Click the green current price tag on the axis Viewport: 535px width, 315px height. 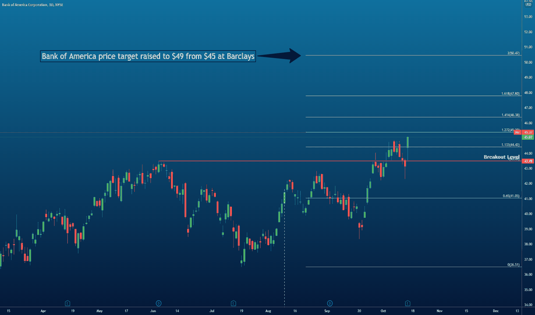click(528, 137)
